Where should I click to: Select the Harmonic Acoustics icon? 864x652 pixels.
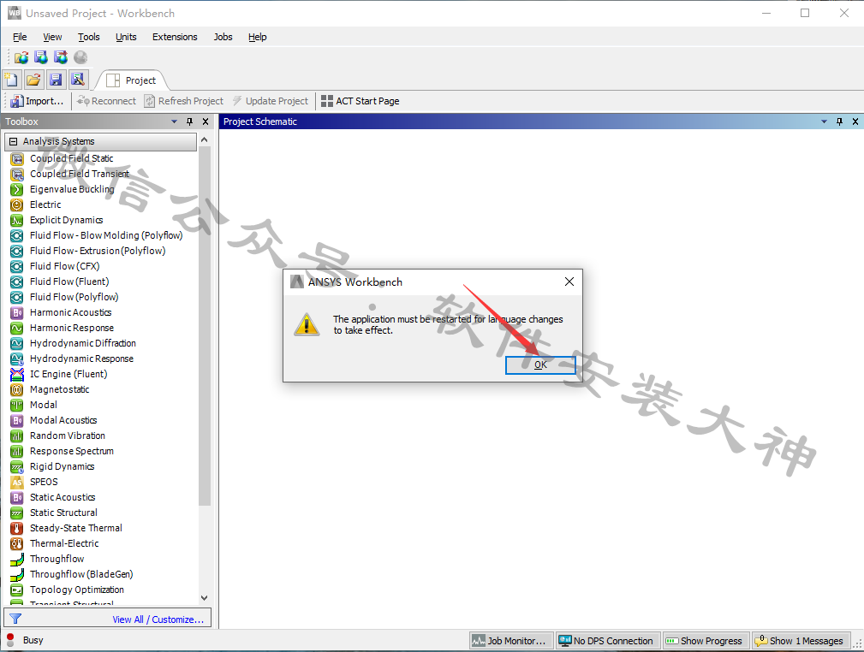click(x=17, y=313)
